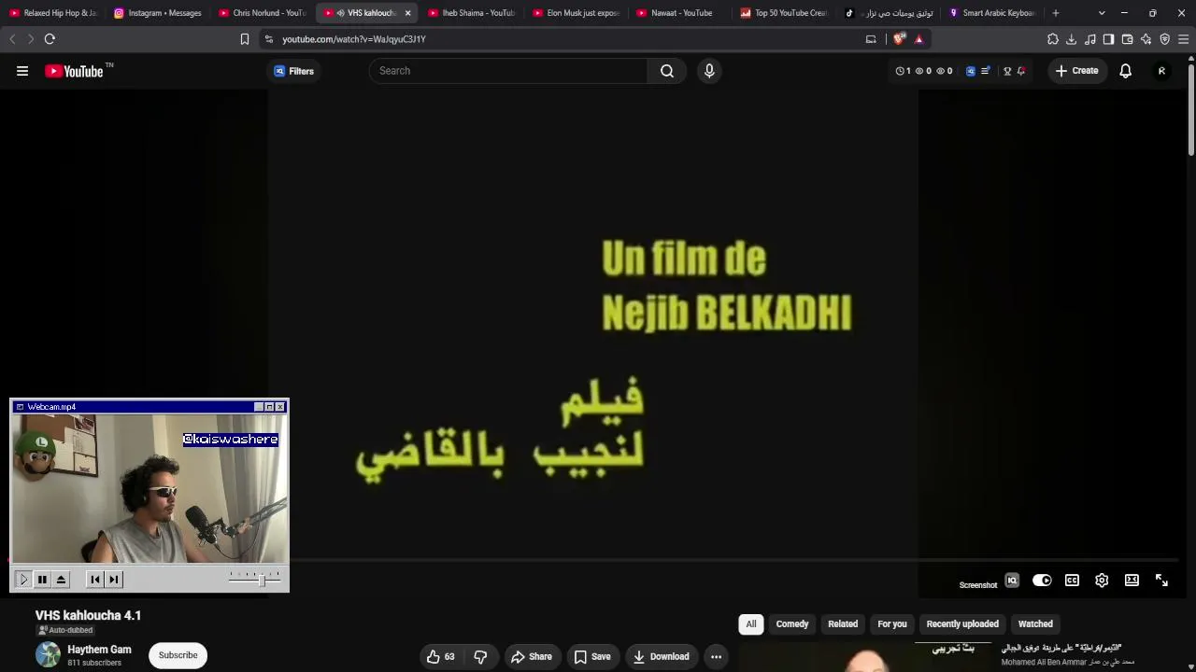This screenshot has height=672, width=1196.
Task: Download this video
Action: pos(662,657)
